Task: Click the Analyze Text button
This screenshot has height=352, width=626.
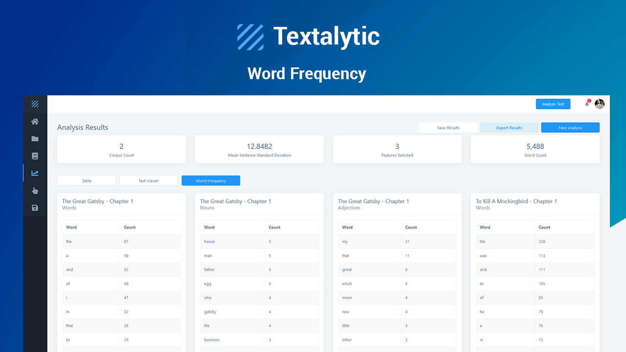Action: tap(553, 104)
